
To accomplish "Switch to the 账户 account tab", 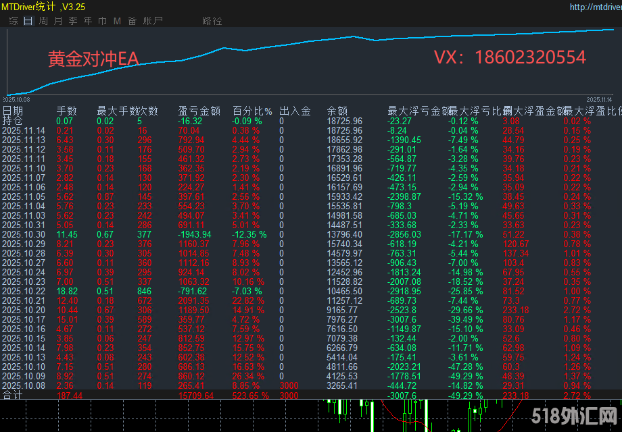I will click(153, 21).
